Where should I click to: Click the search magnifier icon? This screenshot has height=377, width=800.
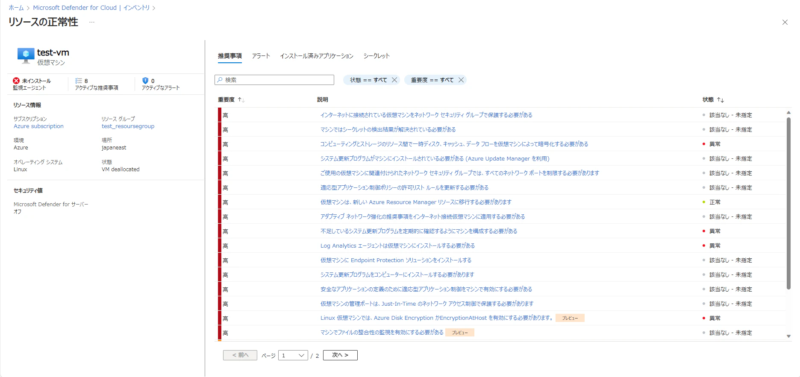220,80
